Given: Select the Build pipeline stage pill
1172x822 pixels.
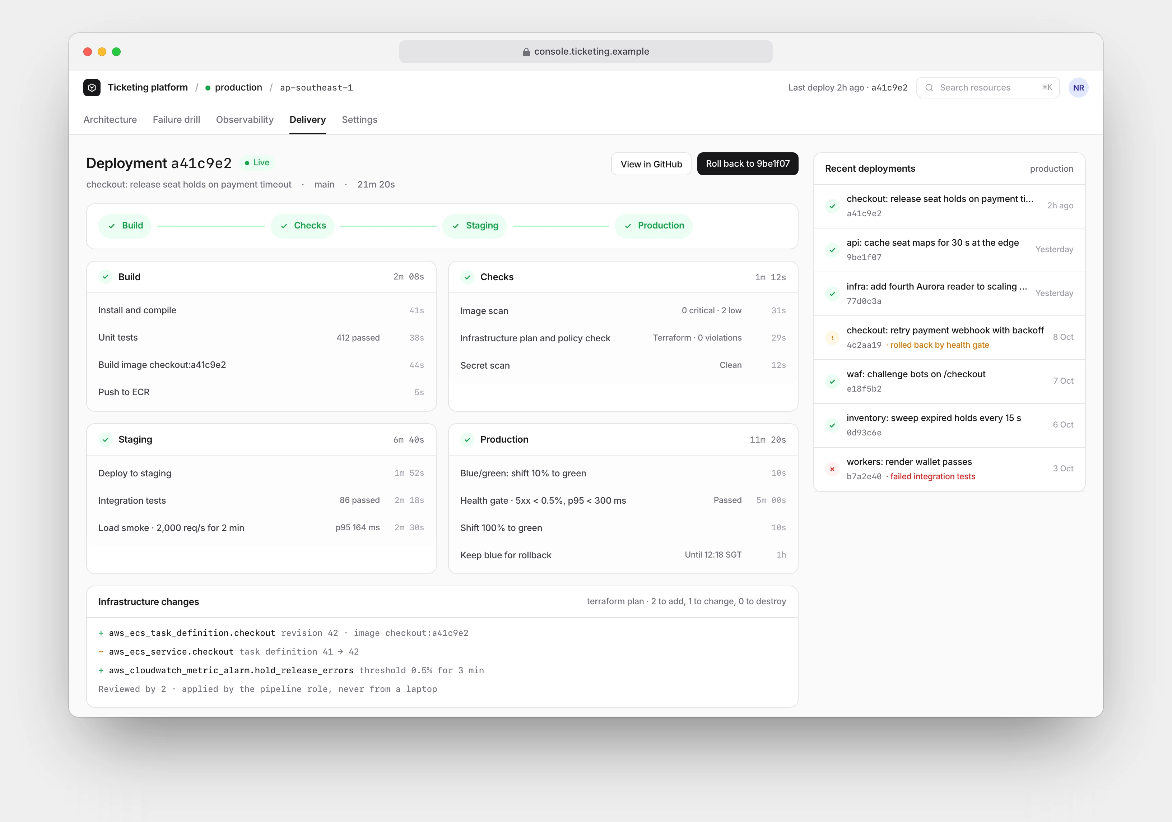Looking at the screenshot, I should [x=125, y=226].
